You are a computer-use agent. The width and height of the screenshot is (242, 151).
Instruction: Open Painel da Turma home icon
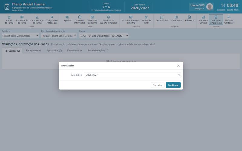tap(9, 17)
